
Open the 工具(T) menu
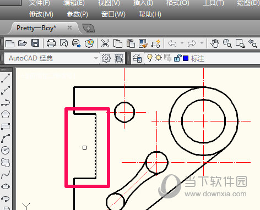tap(213, 3)
